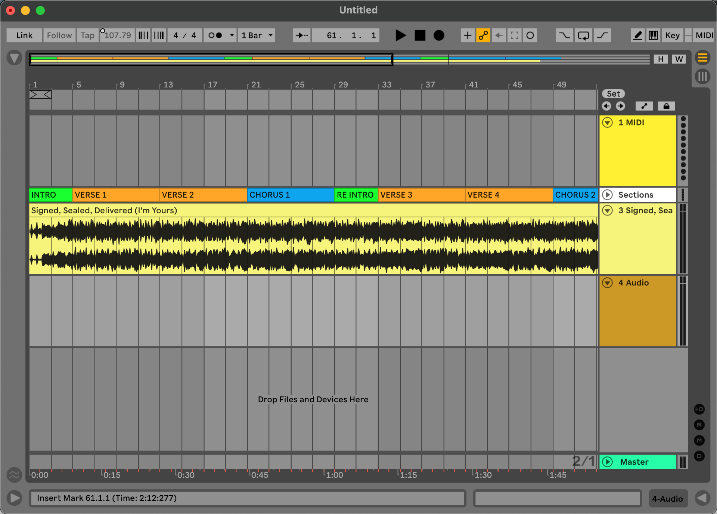Collapse the 3 Signed, Sea track

[x=608, y=210]
